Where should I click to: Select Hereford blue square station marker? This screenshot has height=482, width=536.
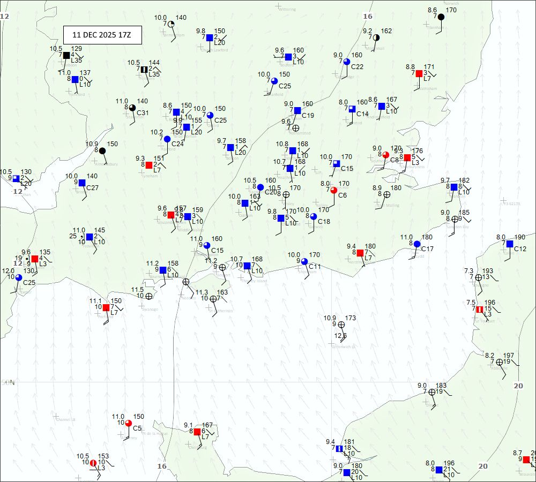click(75, 80)
